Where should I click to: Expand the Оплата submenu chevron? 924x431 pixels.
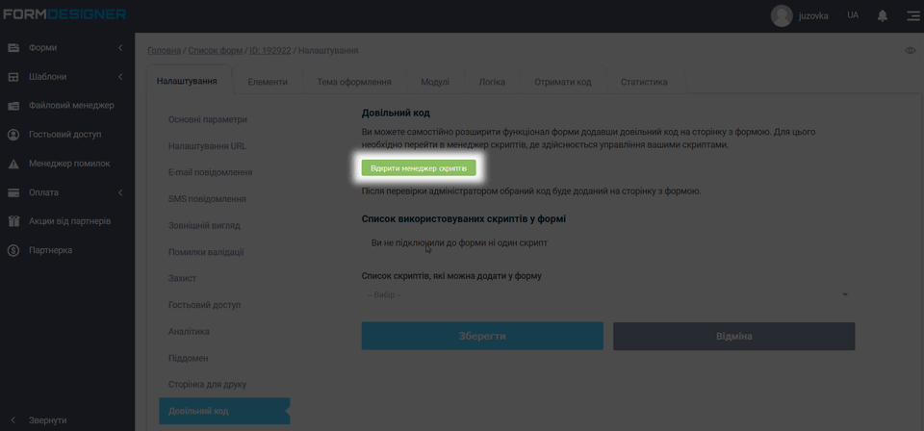tap(120, 192)
